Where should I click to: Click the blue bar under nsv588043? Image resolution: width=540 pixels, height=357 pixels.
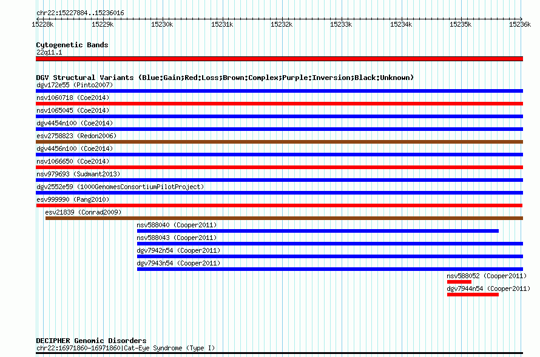pyautogui.click(x=330, y=244)
